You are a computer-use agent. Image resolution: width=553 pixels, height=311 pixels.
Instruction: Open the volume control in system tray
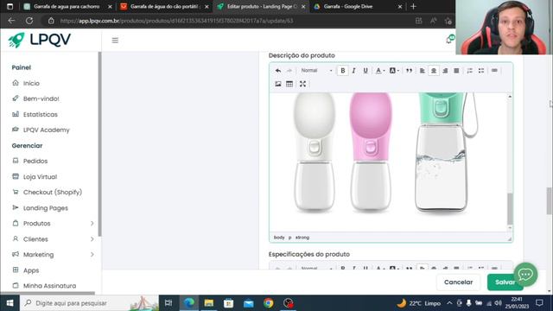[498, 303]
